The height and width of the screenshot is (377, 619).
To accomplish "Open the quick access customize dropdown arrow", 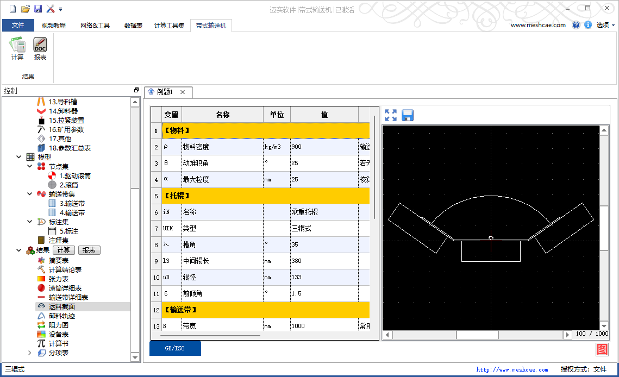I will pos(60,9).
